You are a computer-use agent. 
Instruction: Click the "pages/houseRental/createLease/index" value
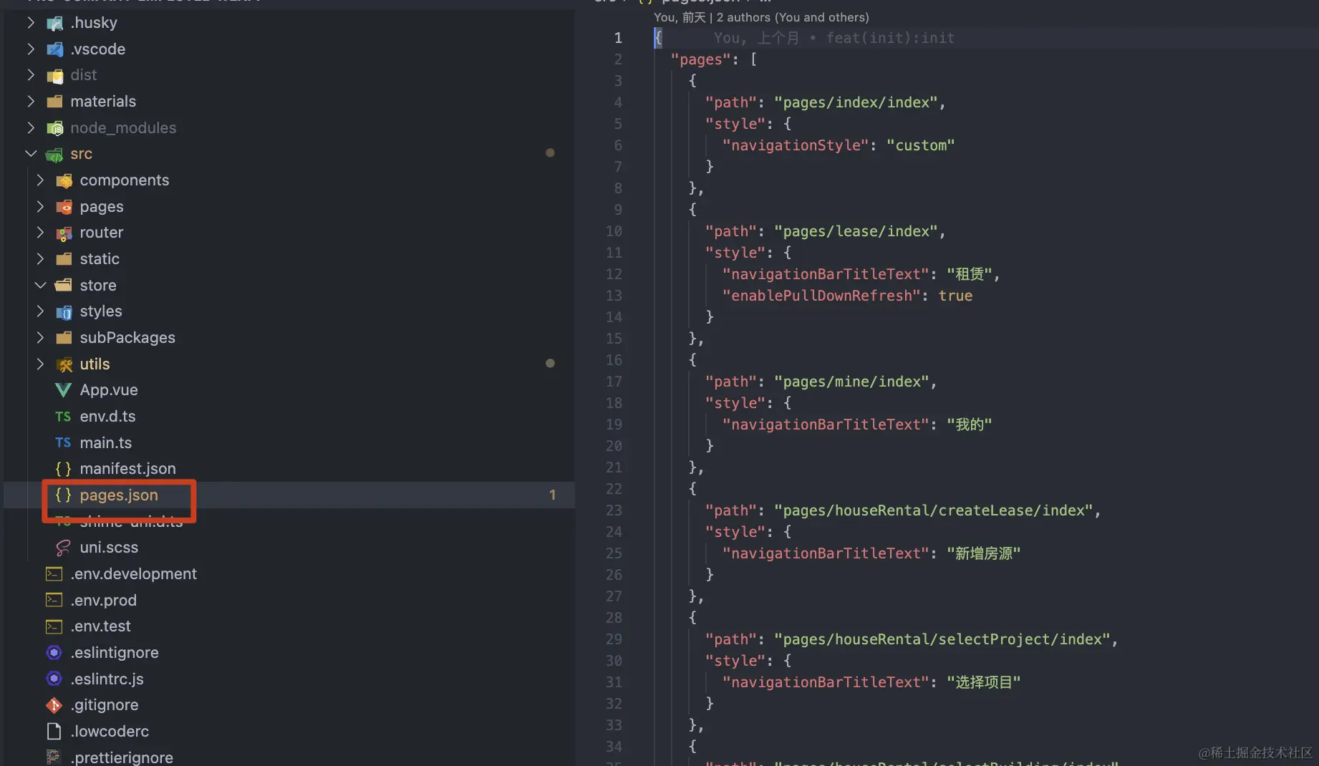(x=934, y=510)
